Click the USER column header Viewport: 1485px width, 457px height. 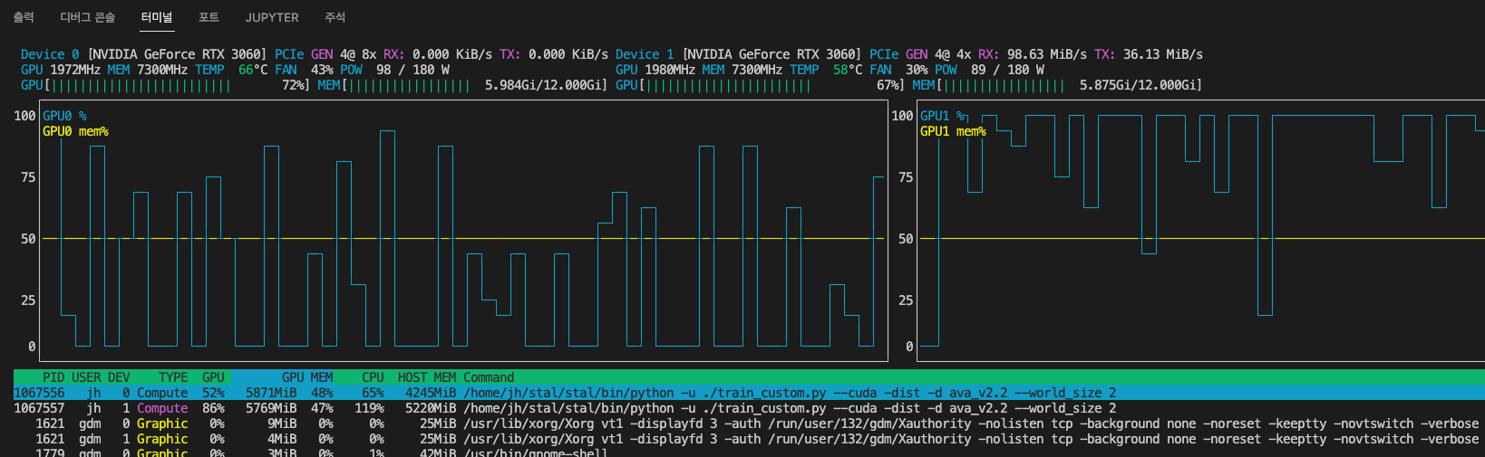point(86,377)
